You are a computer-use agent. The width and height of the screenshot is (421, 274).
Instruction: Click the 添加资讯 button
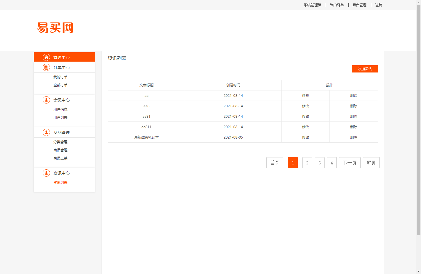pos(365,69)
